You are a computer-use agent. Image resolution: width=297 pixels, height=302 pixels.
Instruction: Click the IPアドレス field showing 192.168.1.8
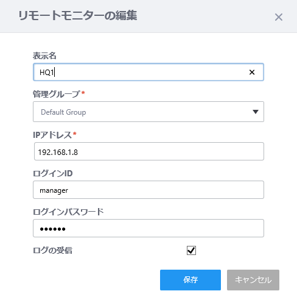tap(149, 151)
